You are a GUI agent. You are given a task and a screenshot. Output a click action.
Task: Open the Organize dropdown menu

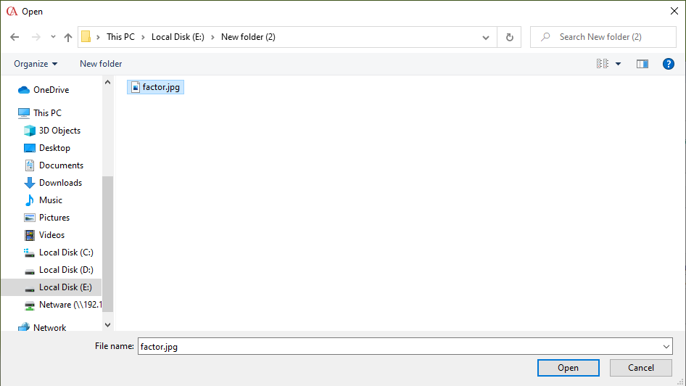pos(36,64)
